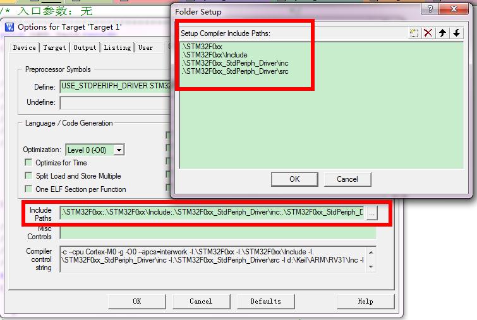Click the Include Paths text field
Viewport: 477px width, 320px height.
point(212,212)
